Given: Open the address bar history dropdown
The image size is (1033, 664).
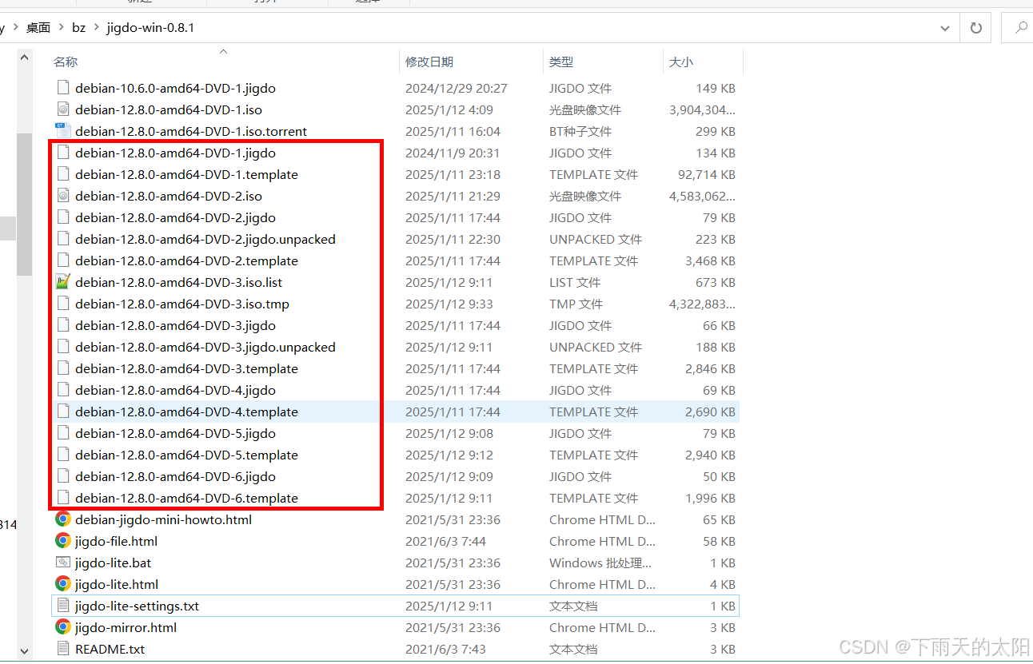Looking at the screenshot, I should (944, 27).
